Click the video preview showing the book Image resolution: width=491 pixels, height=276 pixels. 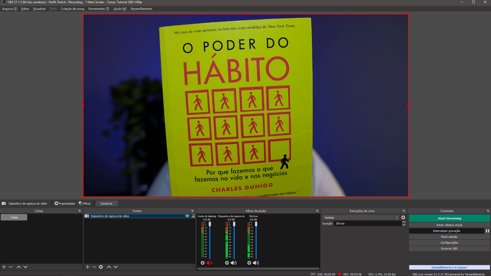pos(245,105)
